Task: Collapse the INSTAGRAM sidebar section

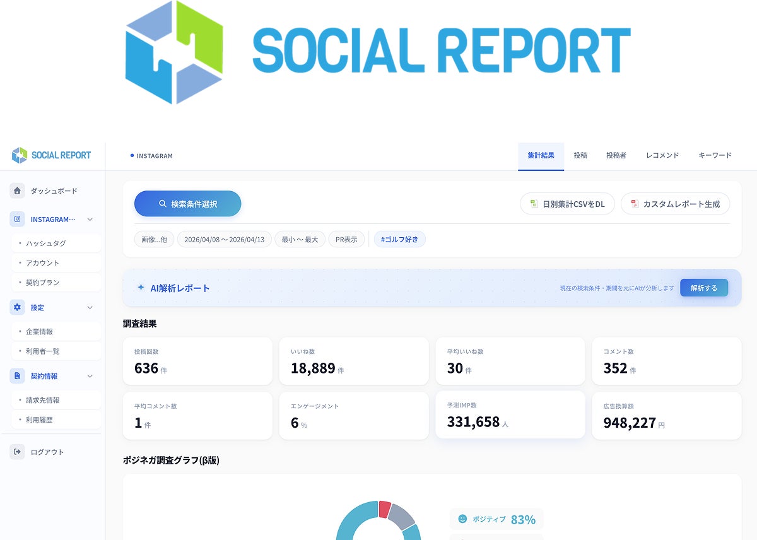Action: coord(90,220)
